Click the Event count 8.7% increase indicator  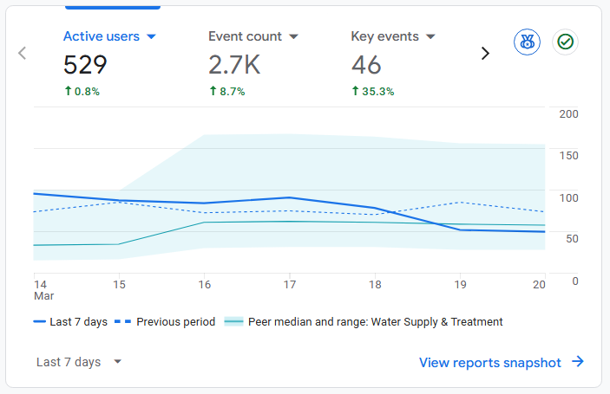coord(227,91)
